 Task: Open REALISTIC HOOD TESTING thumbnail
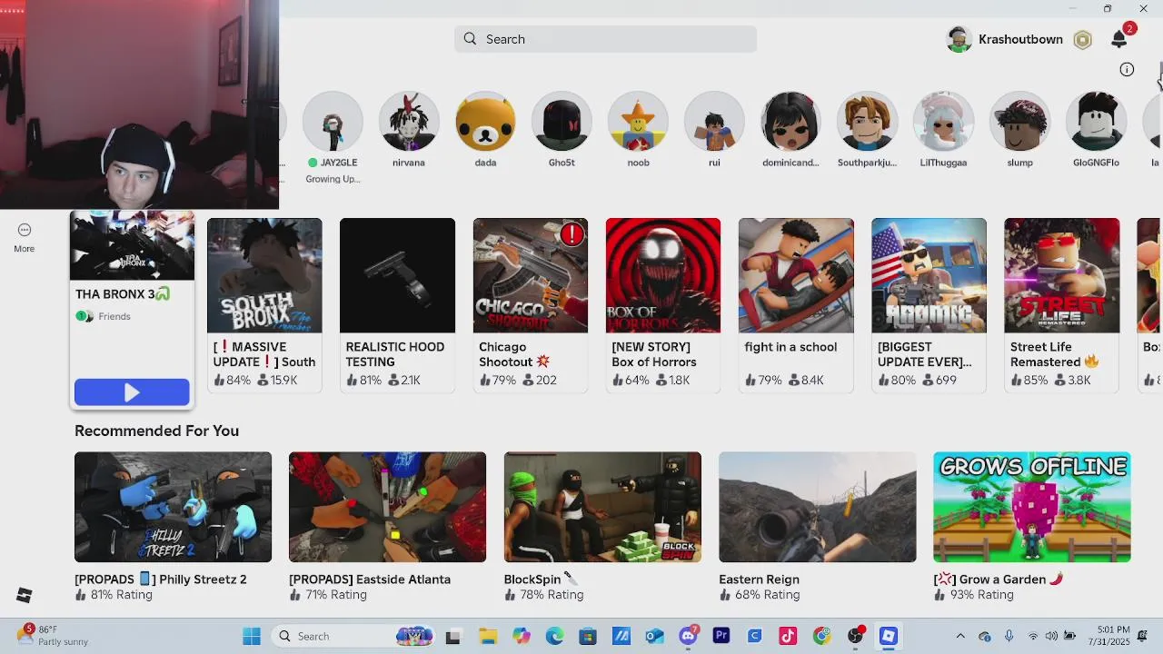pos(397,275)
